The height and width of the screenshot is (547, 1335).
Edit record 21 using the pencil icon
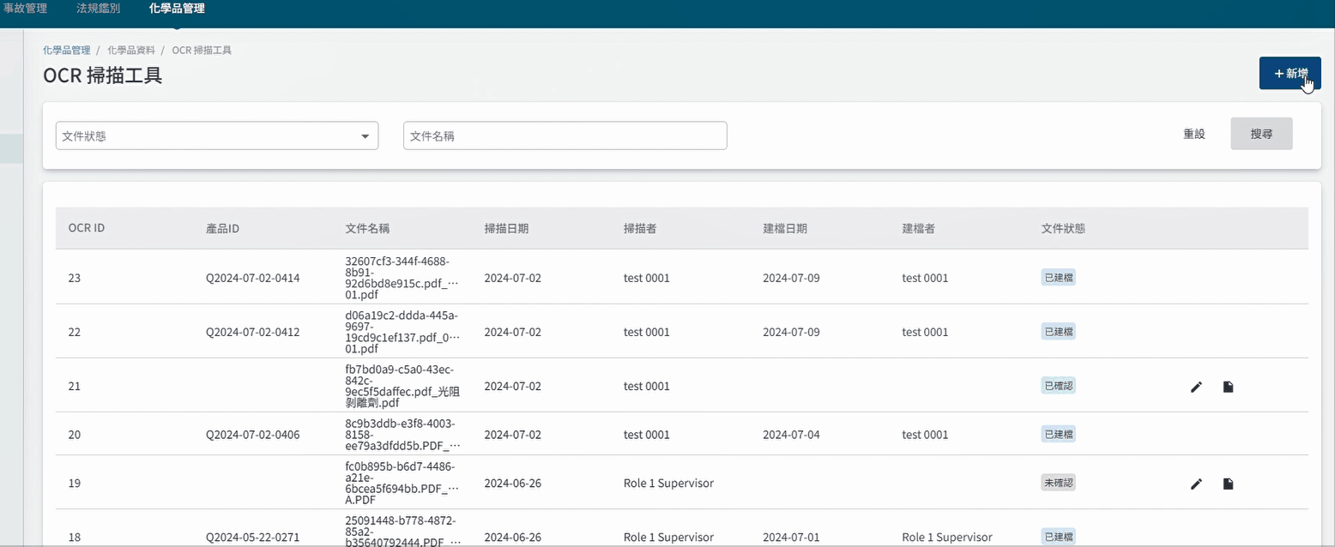1196,387
